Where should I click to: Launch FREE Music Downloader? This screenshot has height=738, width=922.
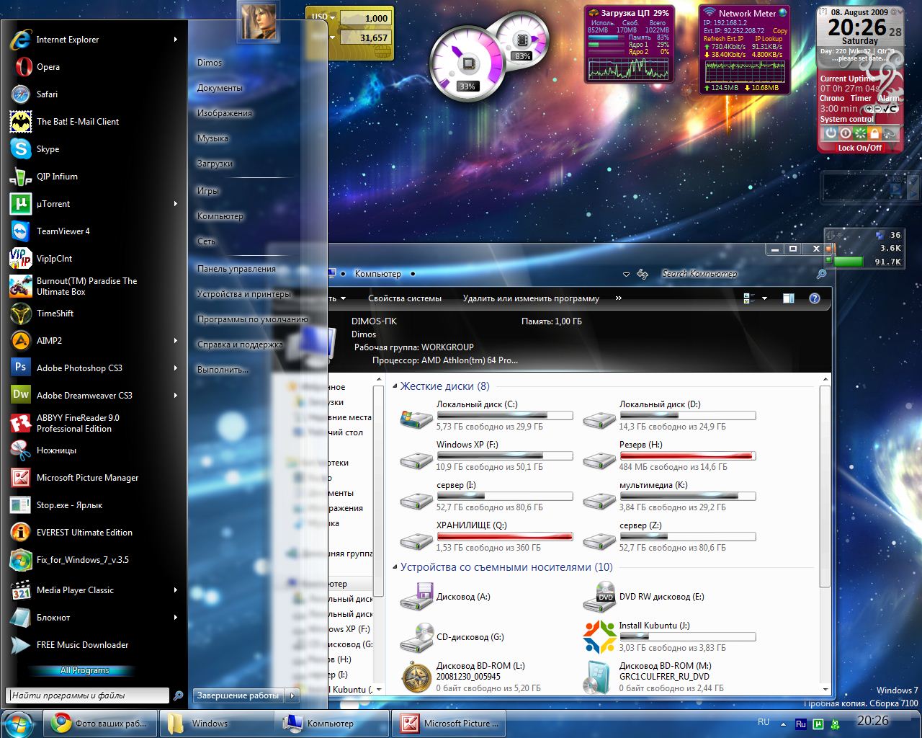tap(94, 645)
